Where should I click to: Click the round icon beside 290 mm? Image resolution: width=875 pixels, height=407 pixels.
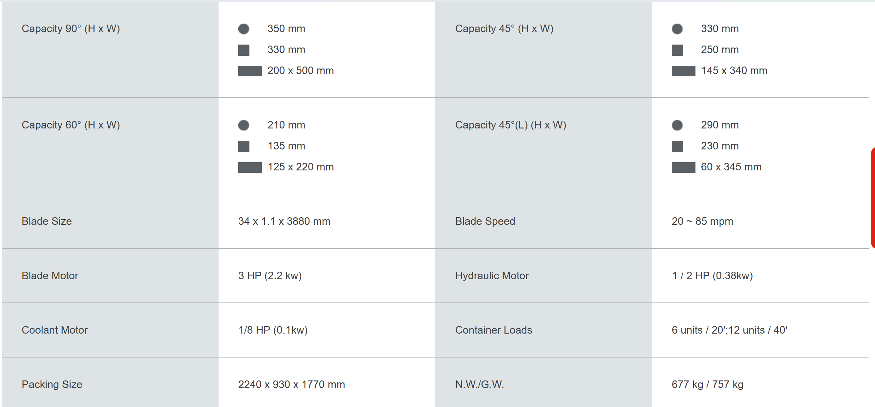(677, 125)
